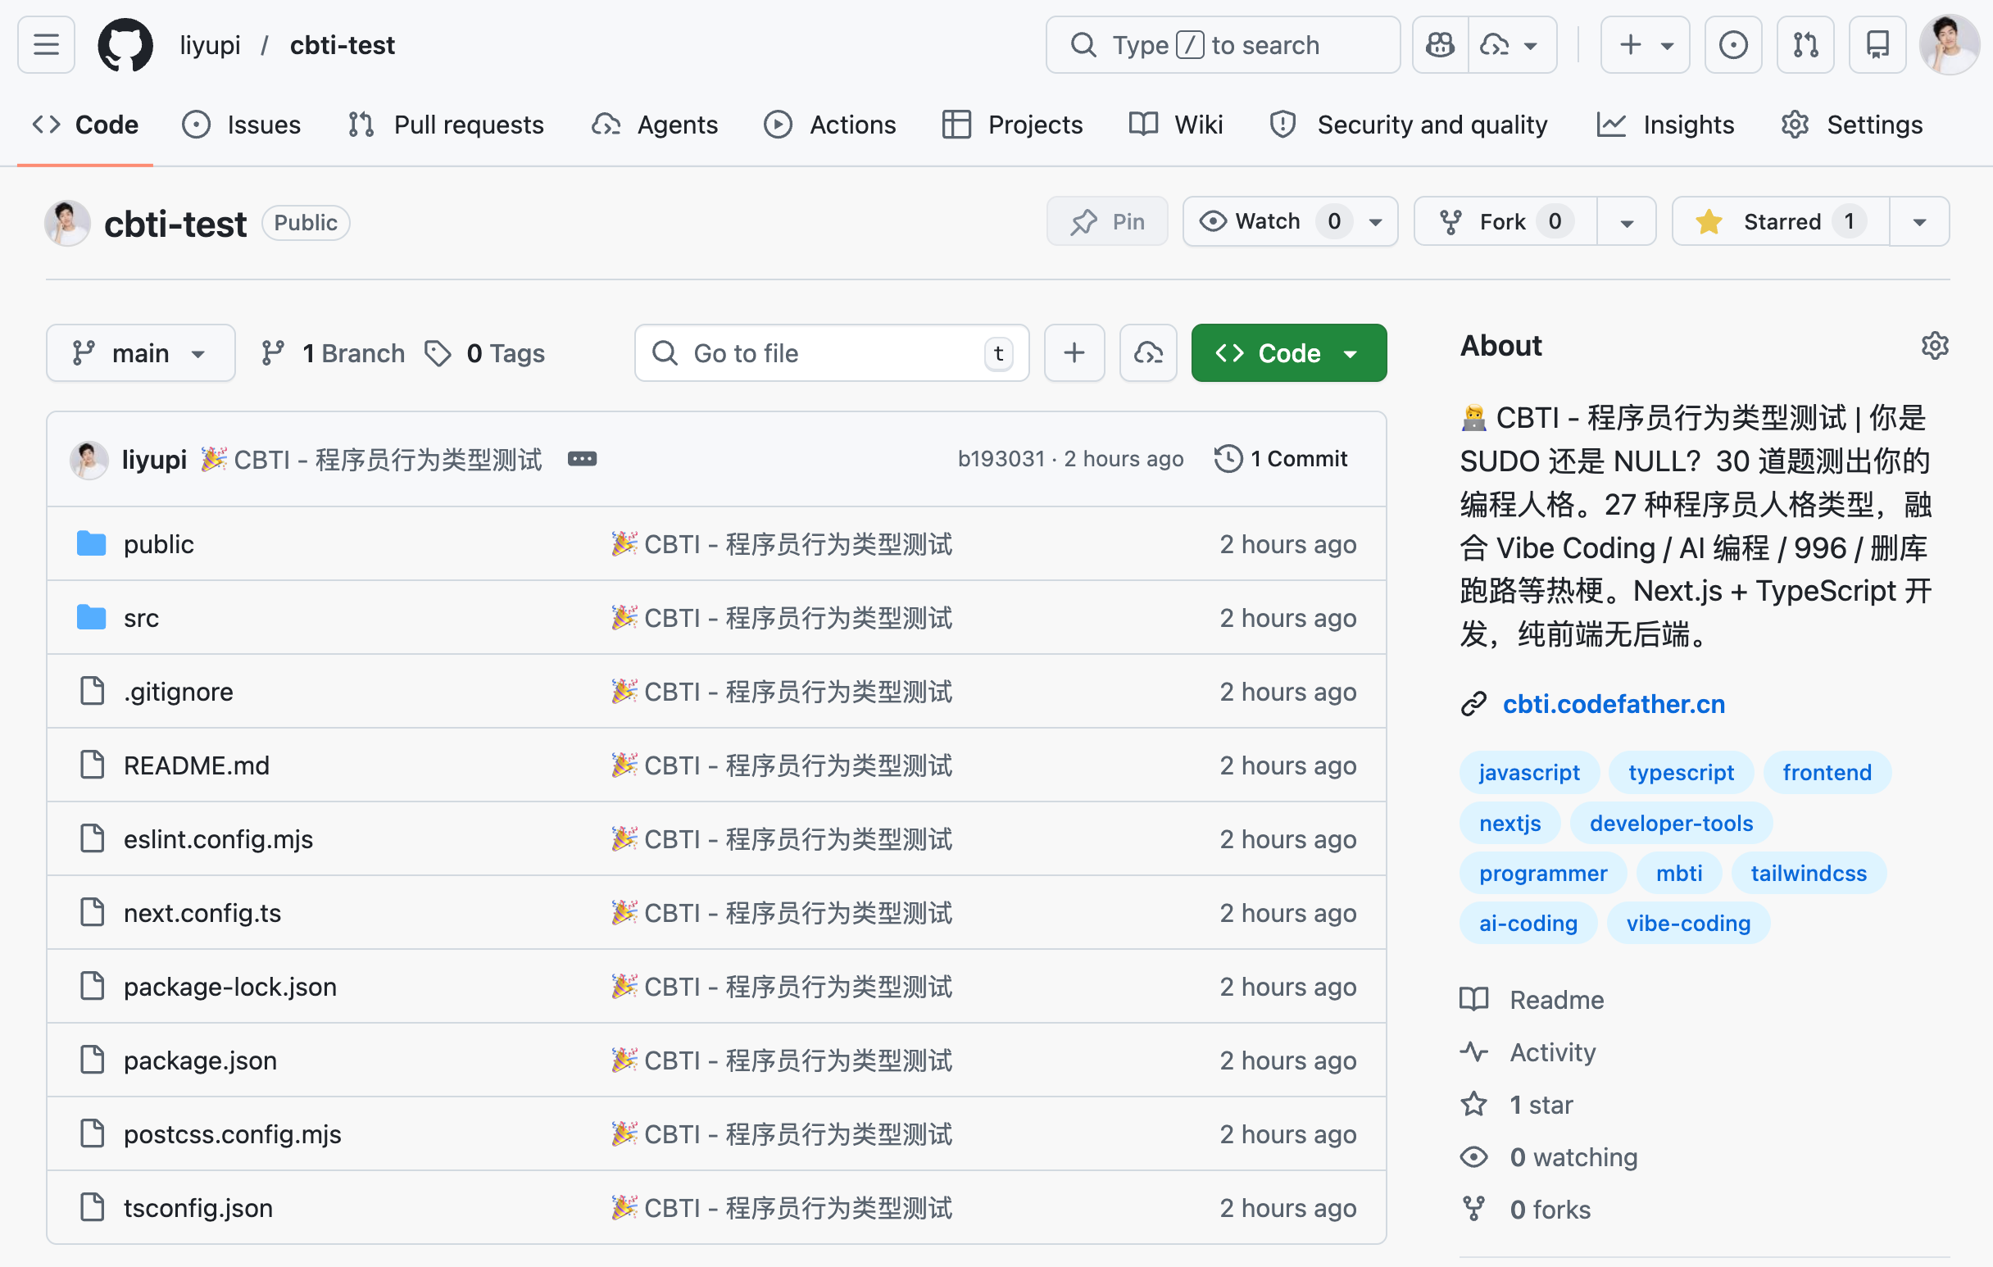Open the commit message ellipsis expander
The height and width of the screenshot is (1267, 1993).
pos(582,458)
